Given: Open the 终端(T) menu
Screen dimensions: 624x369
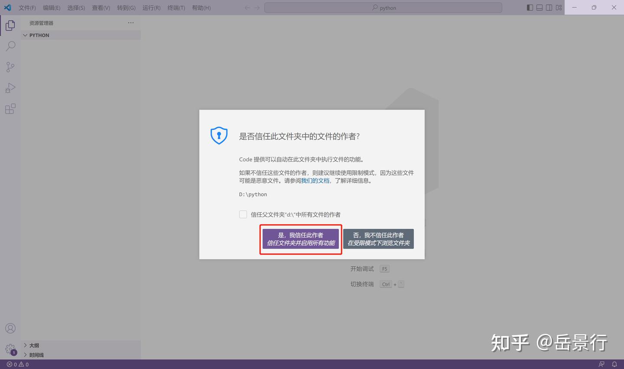Looking at the screenshot, I should 176,7.
